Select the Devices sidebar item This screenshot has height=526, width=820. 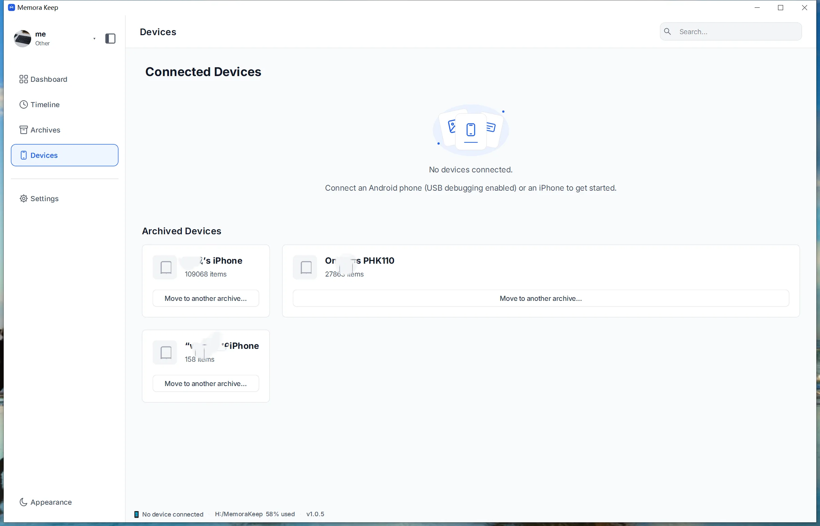(x=64, y=155)
